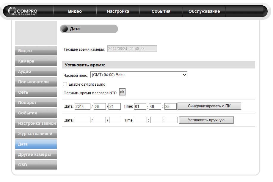
Task: Open OSD sidebar section
Action: point(36,165)
